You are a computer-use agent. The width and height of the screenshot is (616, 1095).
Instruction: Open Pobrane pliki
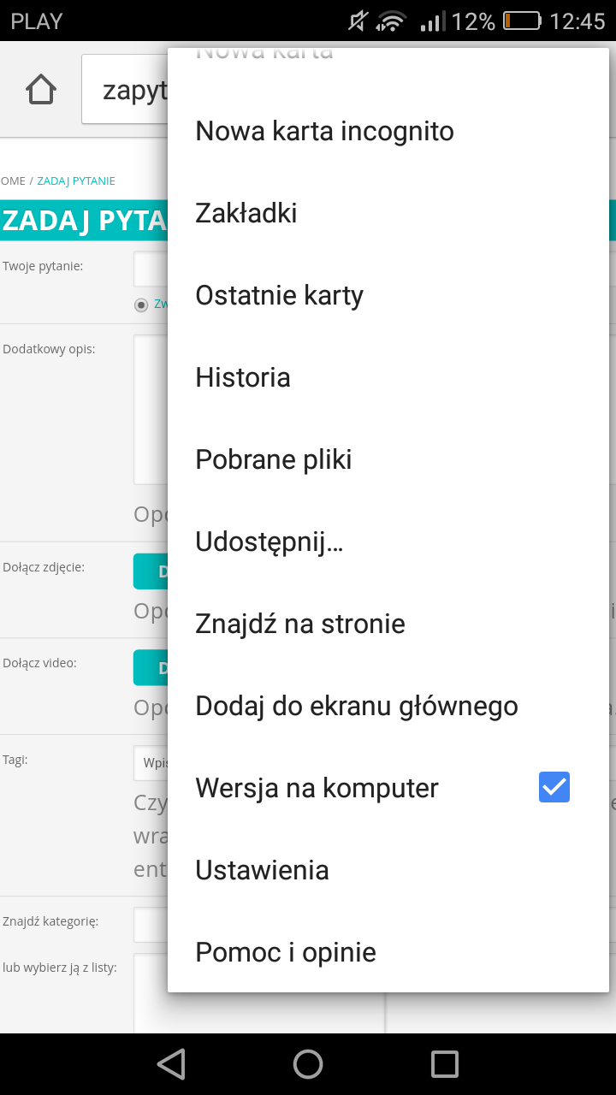(x=274, y=459)
